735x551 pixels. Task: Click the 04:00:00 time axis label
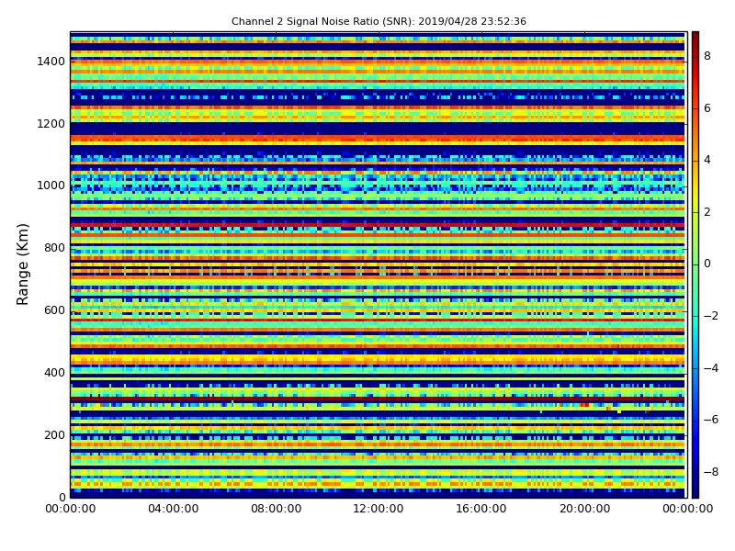point(174,509)
